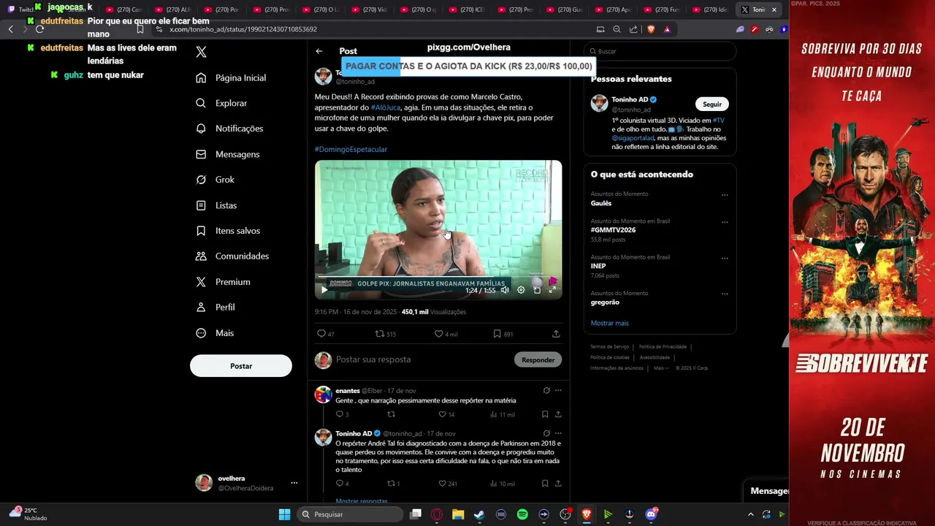Open ovelhera account options menu

click(294, 483)
